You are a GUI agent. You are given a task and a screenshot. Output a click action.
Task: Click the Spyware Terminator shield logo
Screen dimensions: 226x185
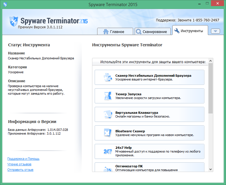pos(14,21)
